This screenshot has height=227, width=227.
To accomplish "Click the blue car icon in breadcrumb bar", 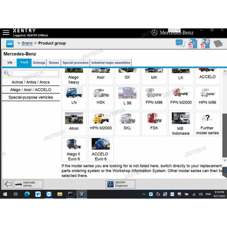I will click(10, 44).
